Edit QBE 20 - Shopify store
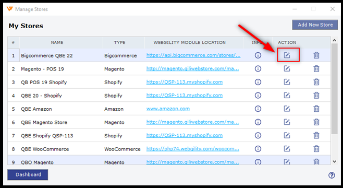 pos(287,96)
